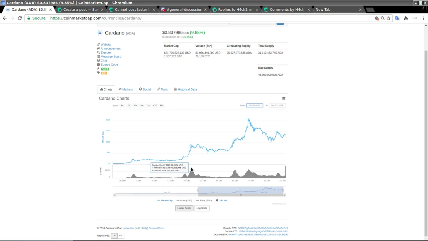Click the Cardano logo icon beside the title
428x241 pixels.
tap(100, 33)
